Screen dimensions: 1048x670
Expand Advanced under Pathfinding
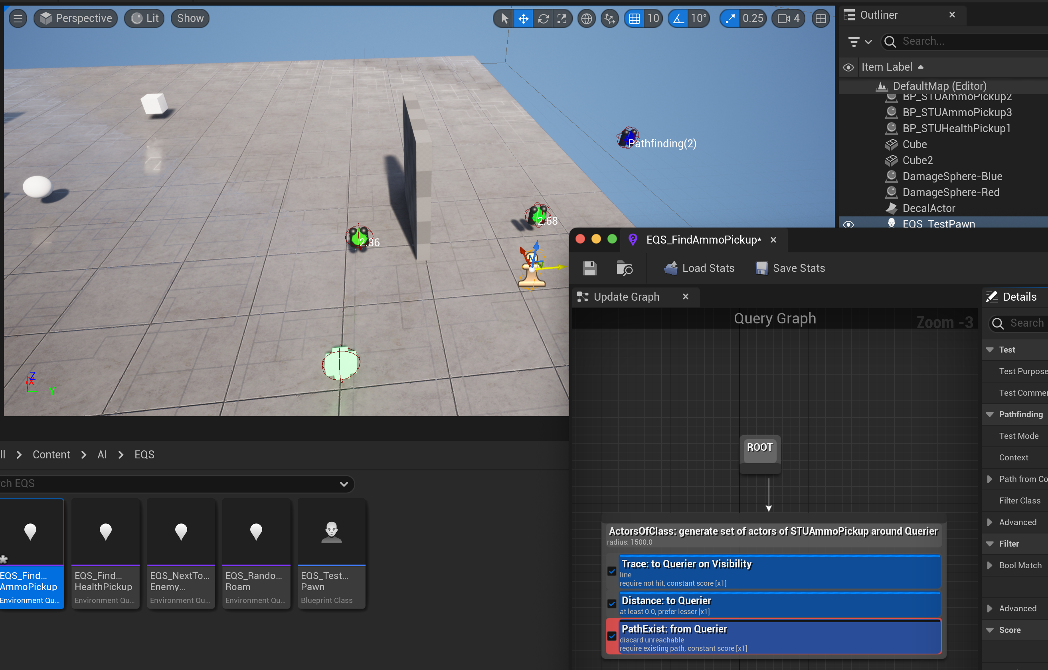(990, 522)
